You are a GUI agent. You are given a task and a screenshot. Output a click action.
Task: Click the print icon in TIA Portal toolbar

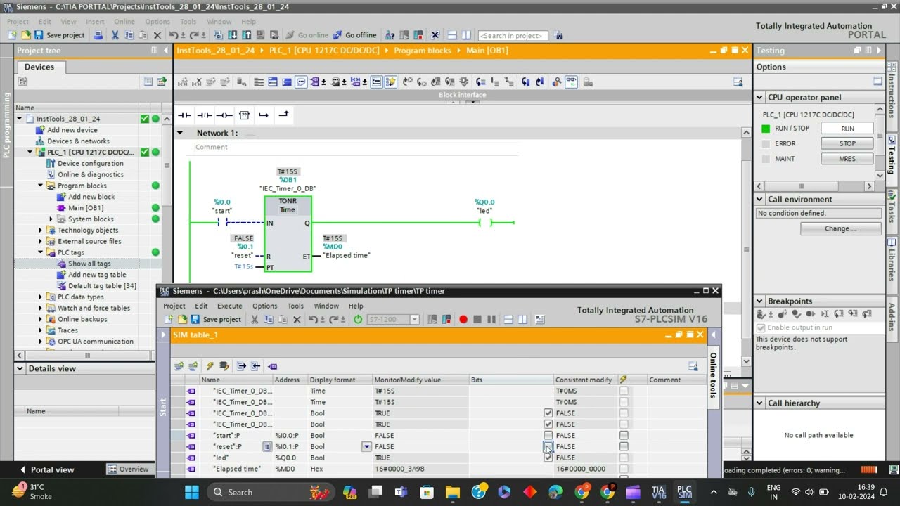tap(98, 35)
